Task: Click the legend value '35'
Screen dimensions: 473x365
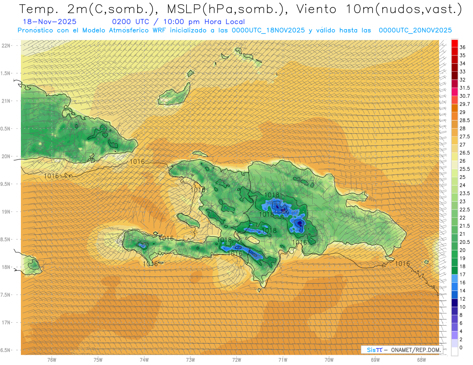Action: click(462, 56)
